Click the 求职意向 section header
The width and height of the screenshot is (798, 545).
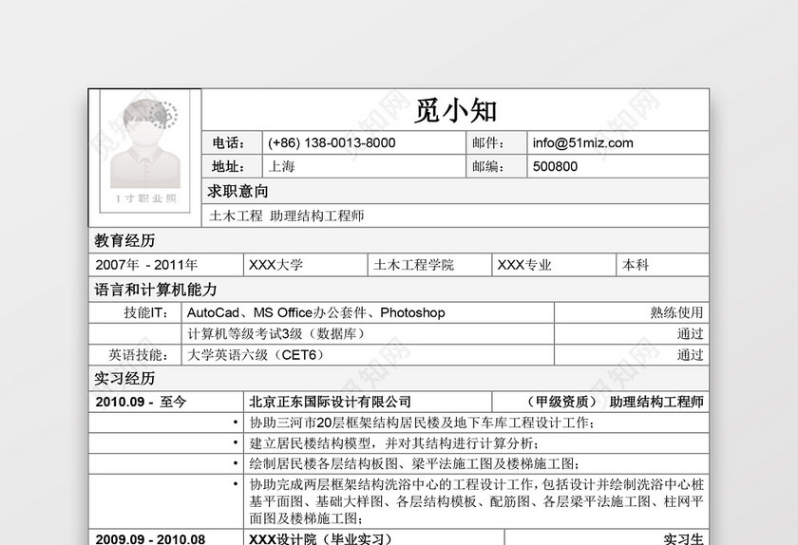[455, 192]
